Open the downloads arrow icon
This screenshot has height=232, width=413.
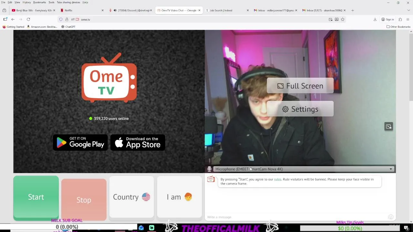pyautogui.click(x=375, y=19)
